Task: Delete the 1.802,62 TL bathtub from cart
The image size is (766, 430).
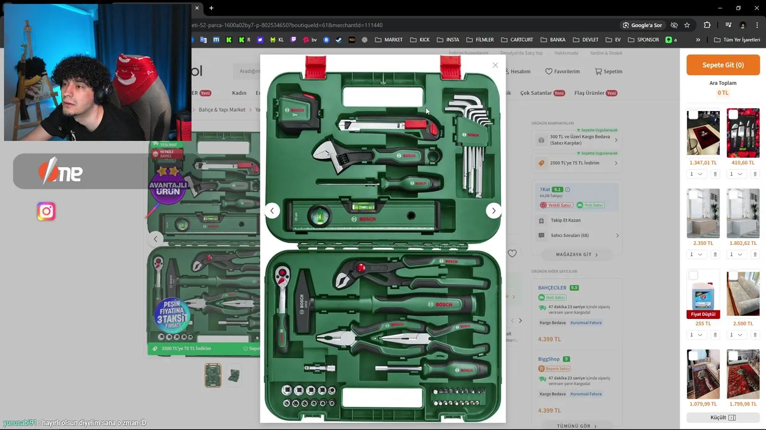Action: pos(755,254)
